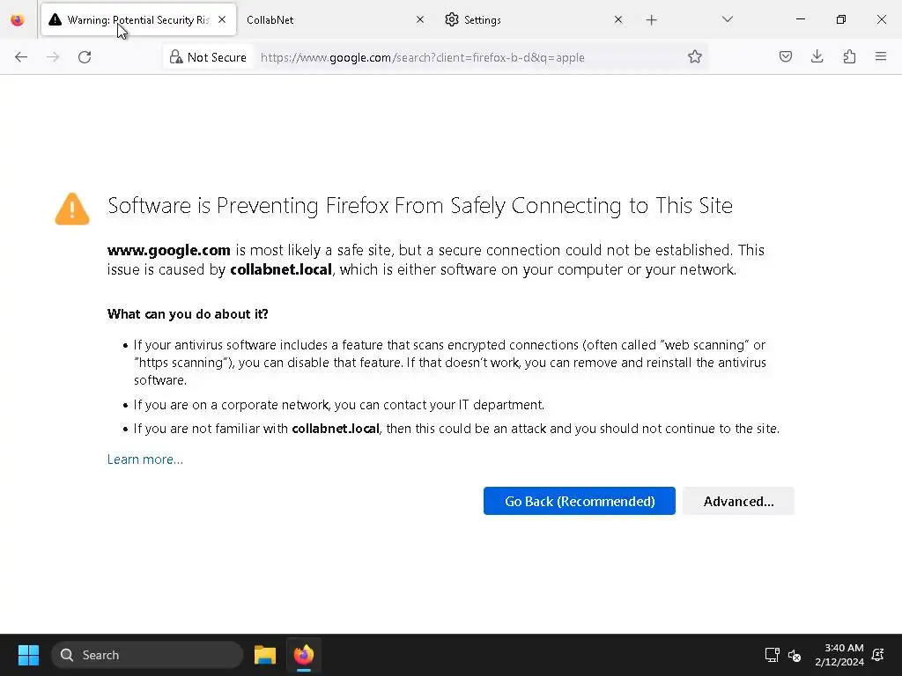
Task: Click the Advanced... button
Action: coord(739,501)
